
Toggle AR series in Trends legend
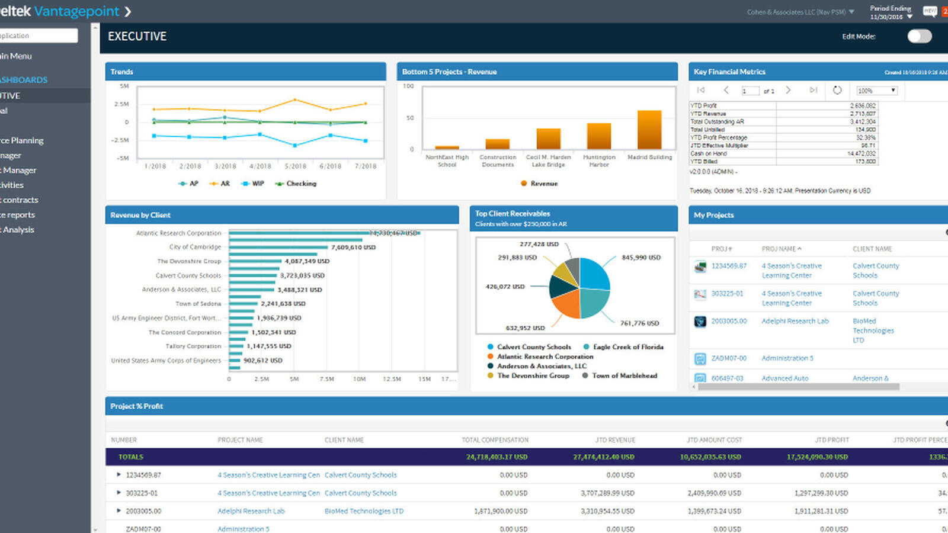click(x=220, y=184)
